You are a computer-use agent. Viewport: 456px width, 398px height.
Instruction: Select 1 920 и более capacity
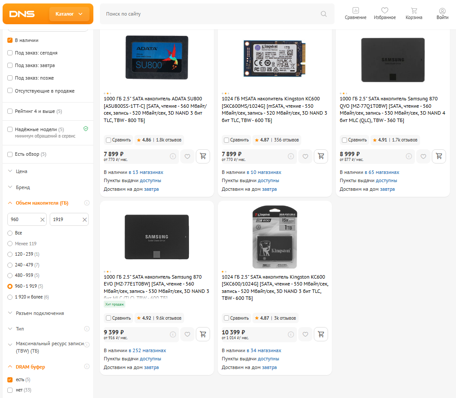click(10, 297)
